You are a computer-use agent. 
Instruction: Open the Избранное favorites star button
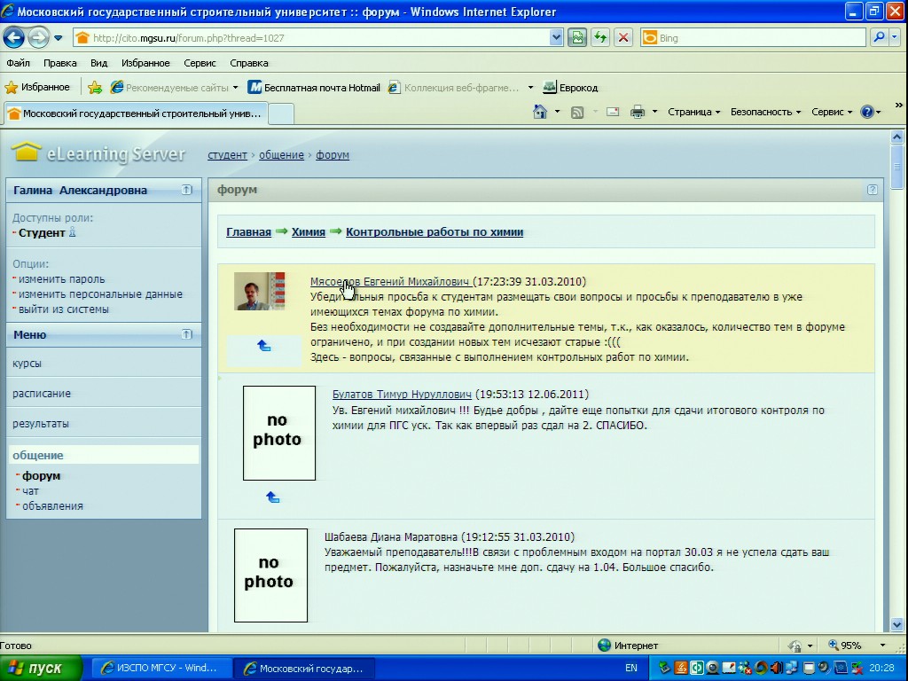click(37, 88)
